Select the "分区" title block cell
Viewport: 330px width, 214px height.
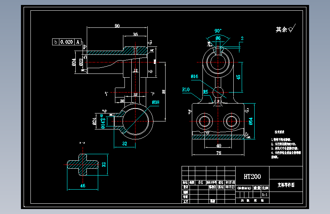(201, 182)
